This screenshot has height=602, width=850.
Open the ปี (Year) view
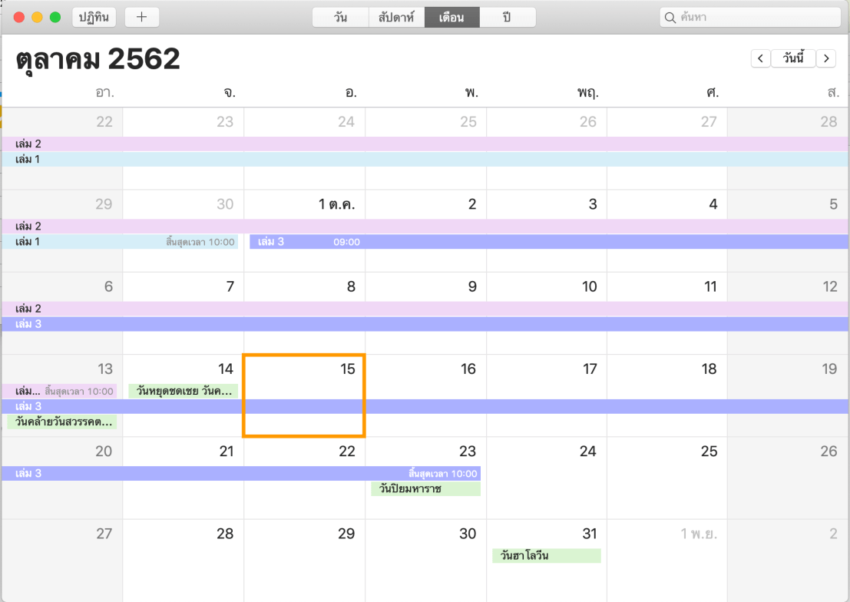[x=508, y=16]
